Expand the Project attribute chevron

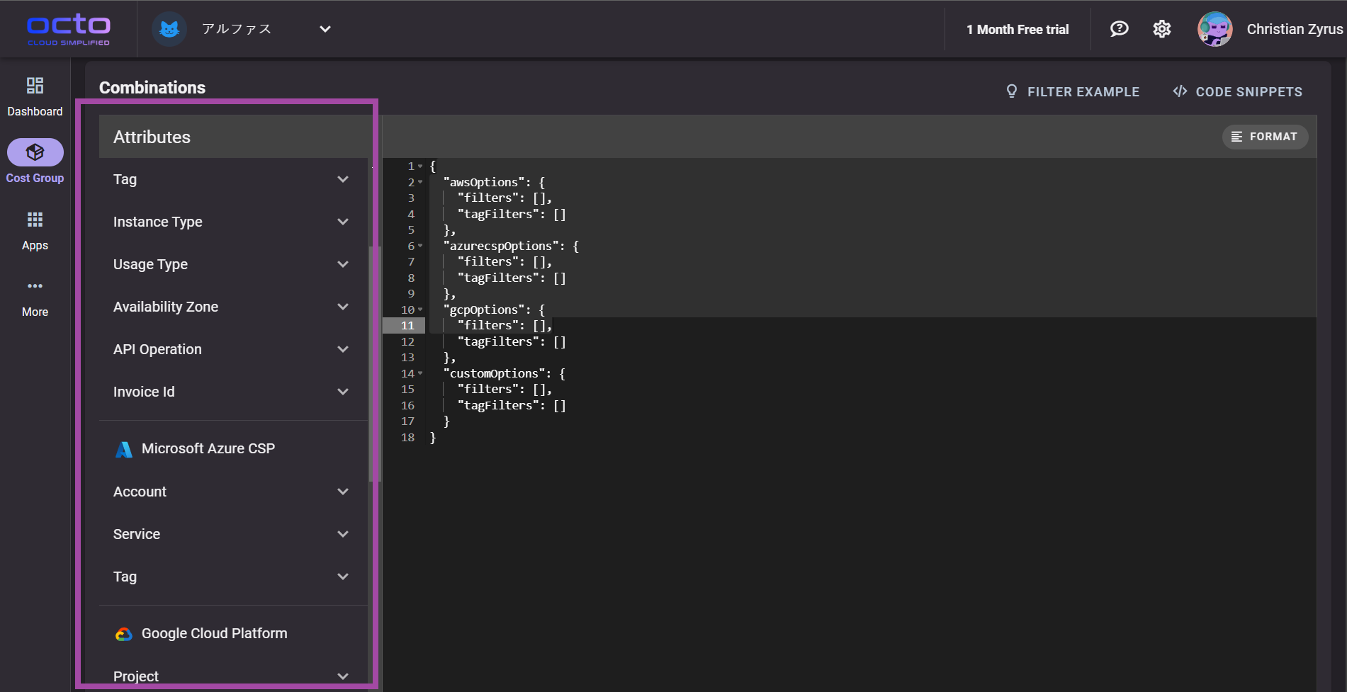pyautogui.click(x=343, y=676)
